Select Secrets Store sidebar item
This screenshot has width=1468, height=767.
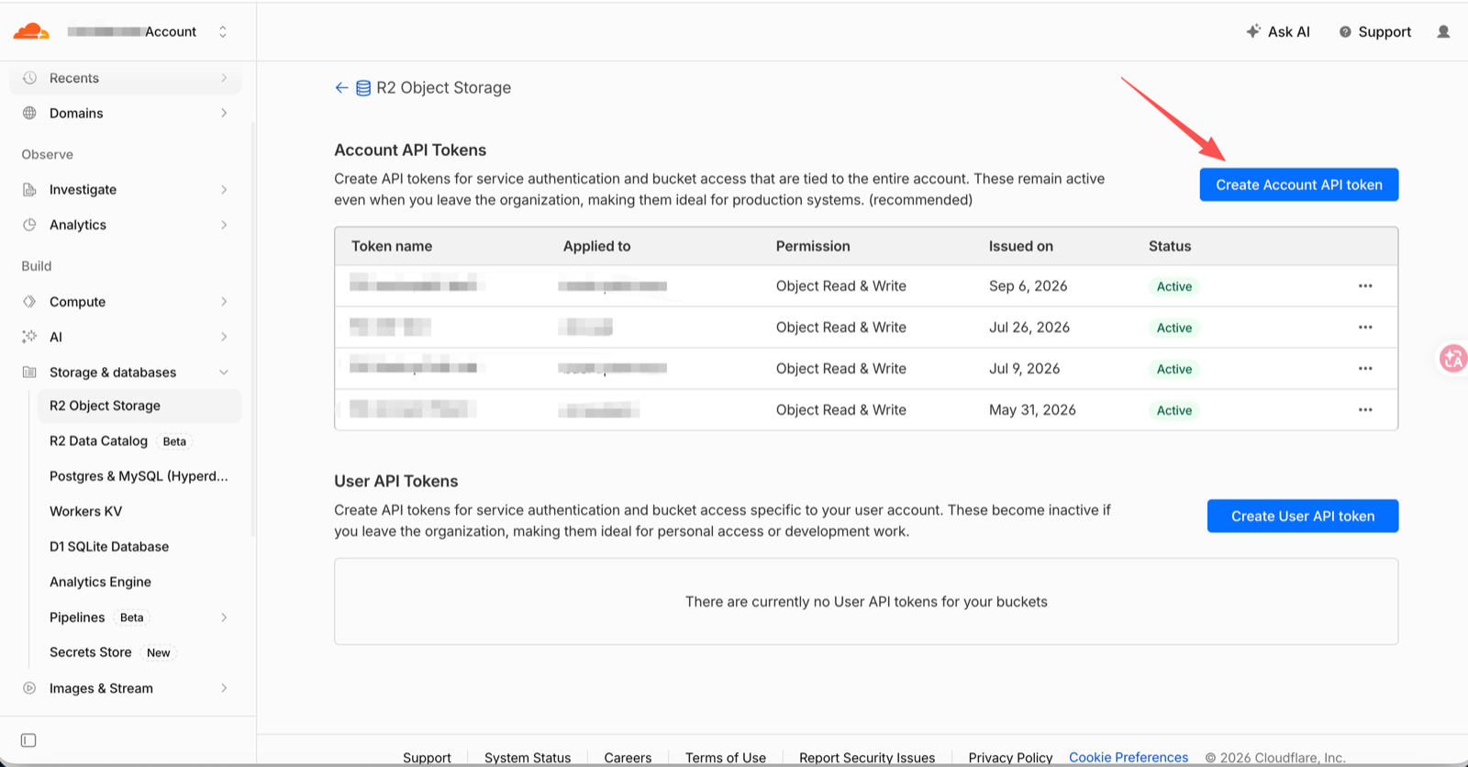pos(139,652)
